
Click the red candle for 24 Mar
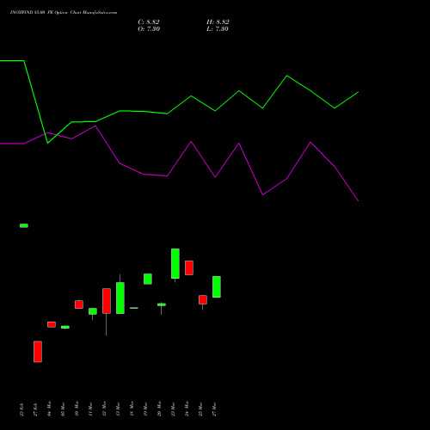click(x=189, y=267)
